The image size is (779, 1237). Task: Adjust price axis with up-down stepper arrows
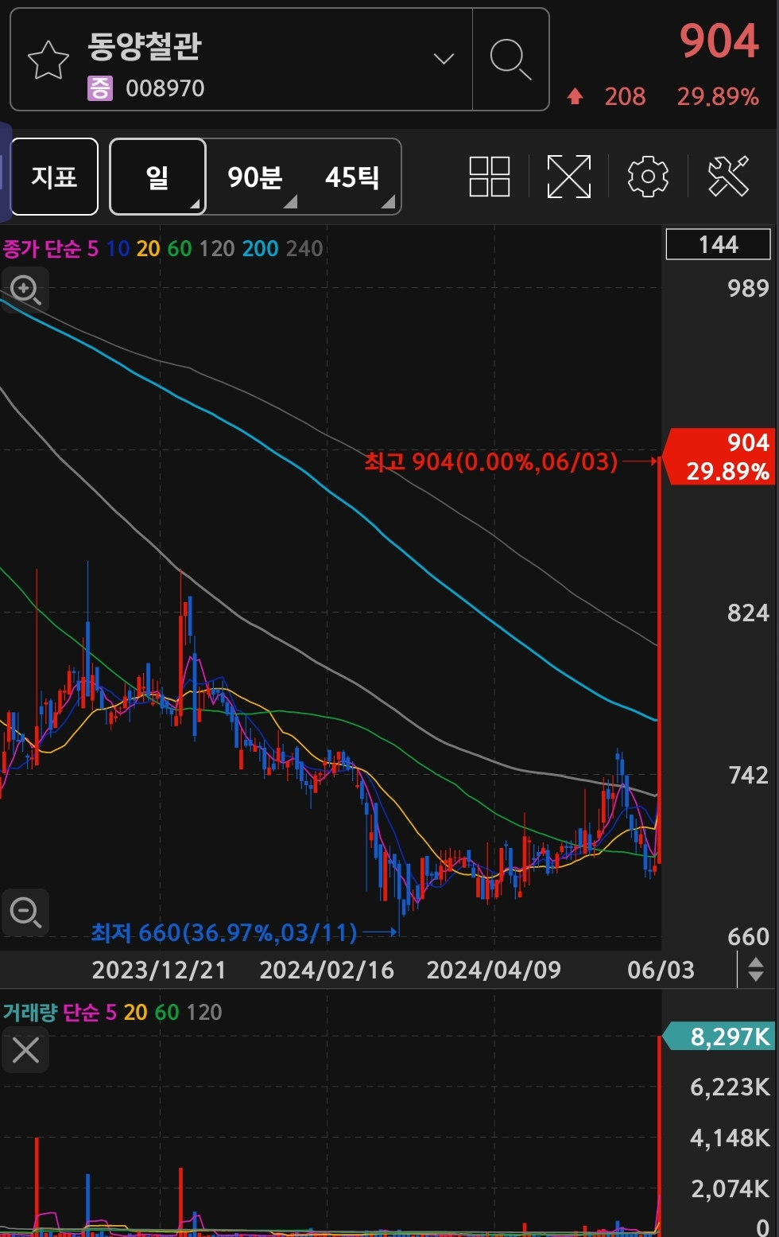pos(756,969)
